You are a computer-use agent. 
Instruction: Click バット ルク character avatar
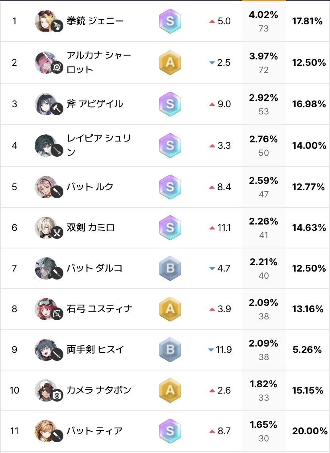coord(46,187)
